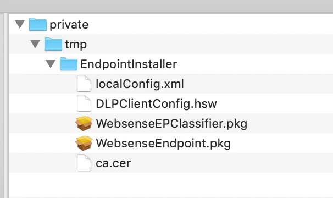Screen dimensions: 333x198
Task: Click the EndpointInstaller folder icon
Action: coord(69,64)
